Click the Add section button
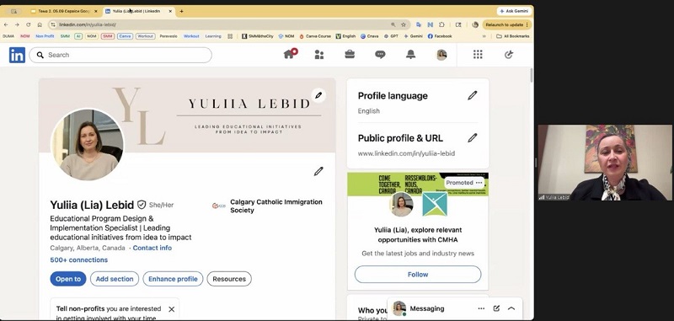Image resolution: width=674 pixels, height=321 pixels. pos(115,279)
